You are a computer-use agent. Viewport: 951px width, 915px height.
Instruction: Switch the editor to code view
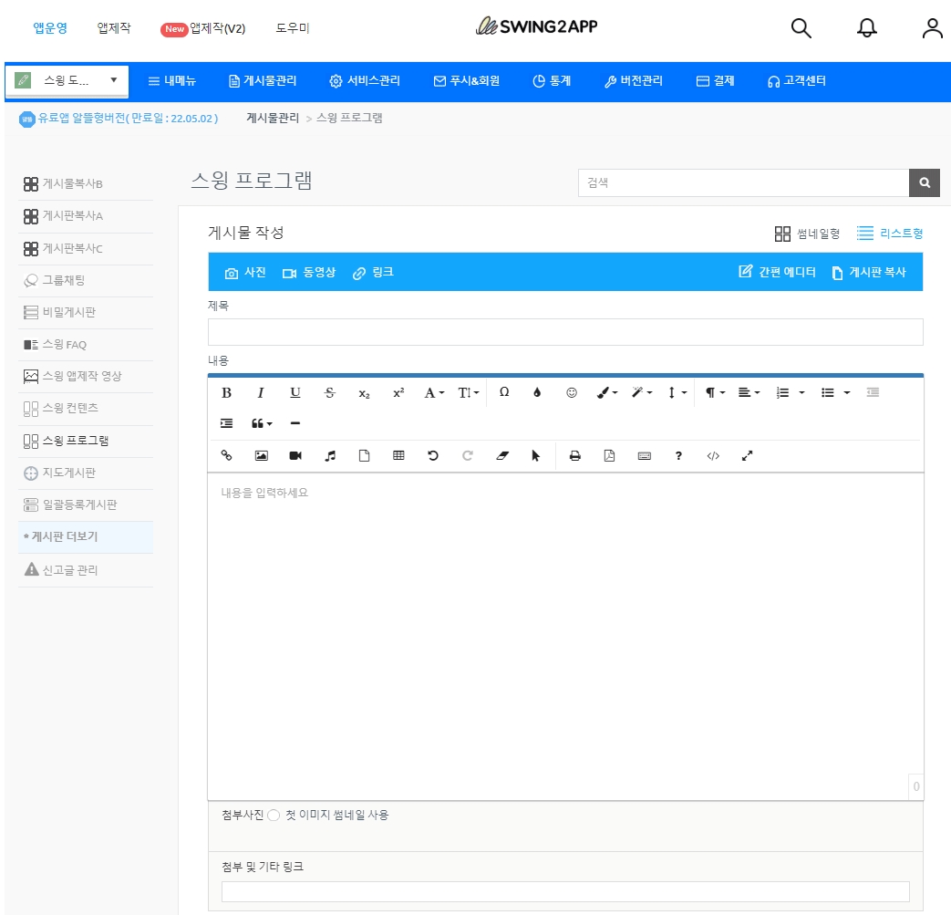coord(713,455)
